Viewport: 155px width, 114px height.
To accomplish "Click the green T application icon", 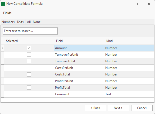I will (x=3, y=4).
